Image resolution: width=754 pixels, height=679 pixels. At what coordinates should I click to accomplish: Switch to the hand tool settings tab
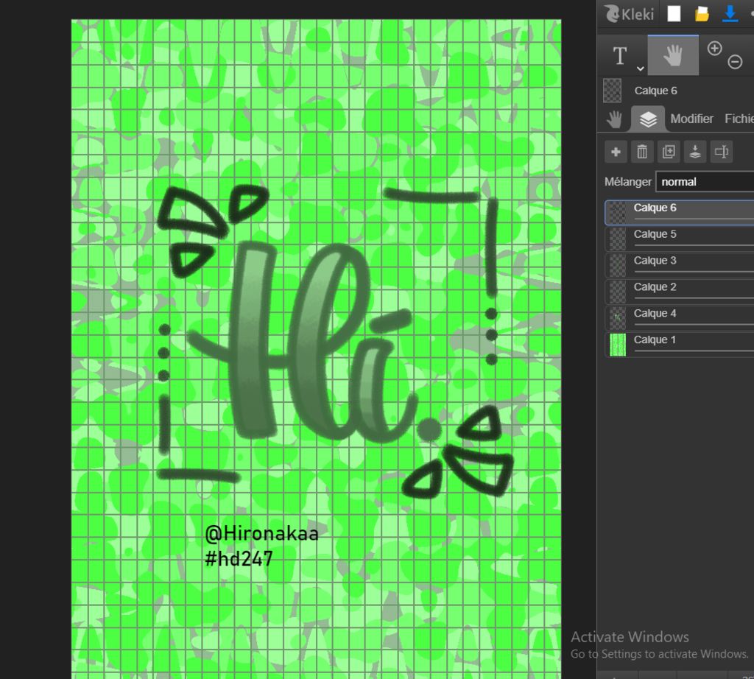tap(614, 119)
